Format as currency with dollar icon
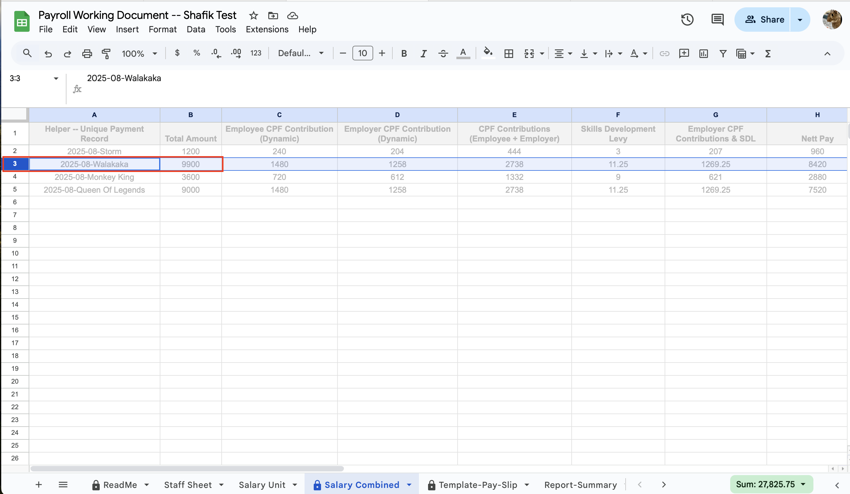 (177, 53)
